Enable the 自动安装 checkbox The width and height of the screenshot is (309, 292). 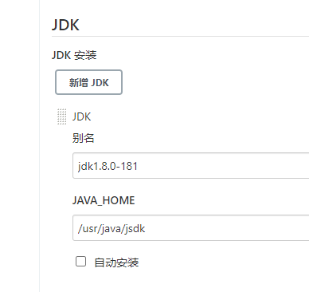coord(80,261)
